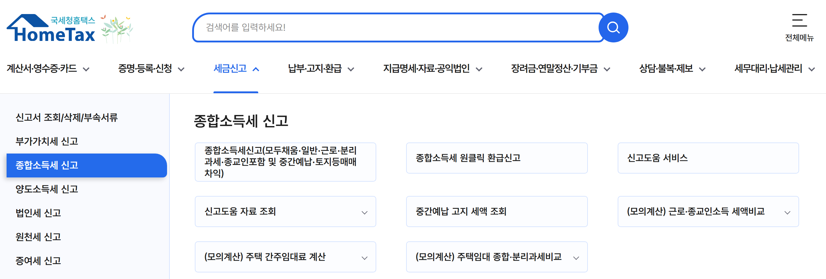Image resolution: width=826 pixels, height=279 pixels.
Task: Click up-chevron next to 세금신고
Action: click(x=256, y=69)
